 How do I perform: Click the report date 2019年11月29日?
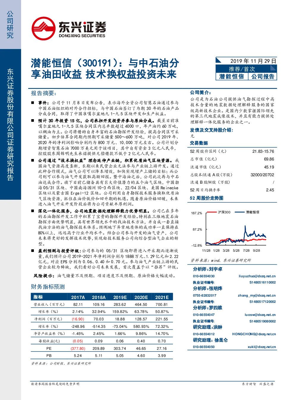click(253, 61)
